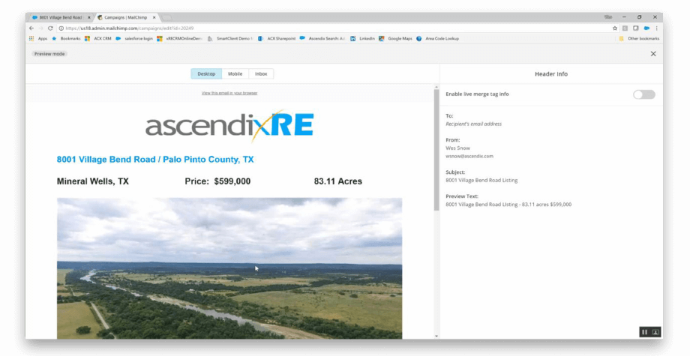Switch to the Inbox preview tab
The height and width of the screenshot is (356, 690).
pos(261,74)
